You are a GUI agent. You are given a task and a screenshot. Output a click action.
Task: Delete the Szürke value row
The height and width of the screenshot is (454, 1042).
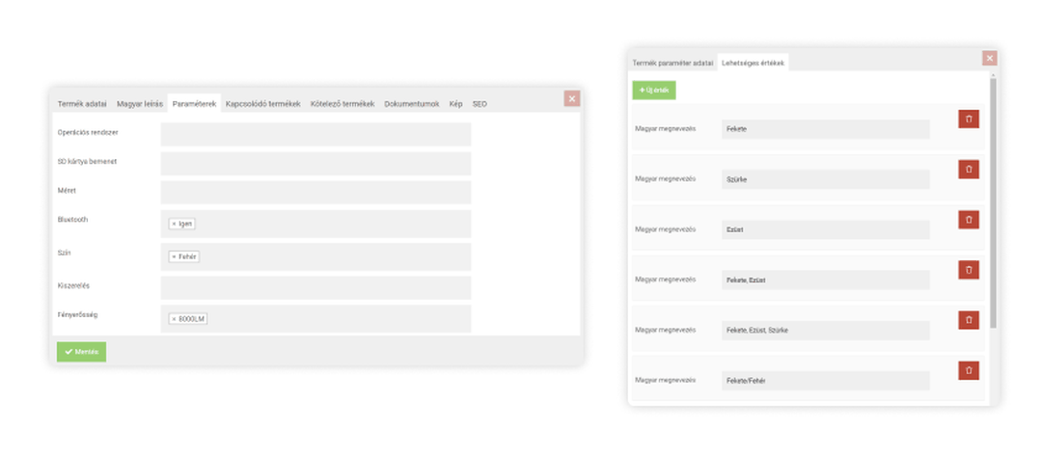969,170
